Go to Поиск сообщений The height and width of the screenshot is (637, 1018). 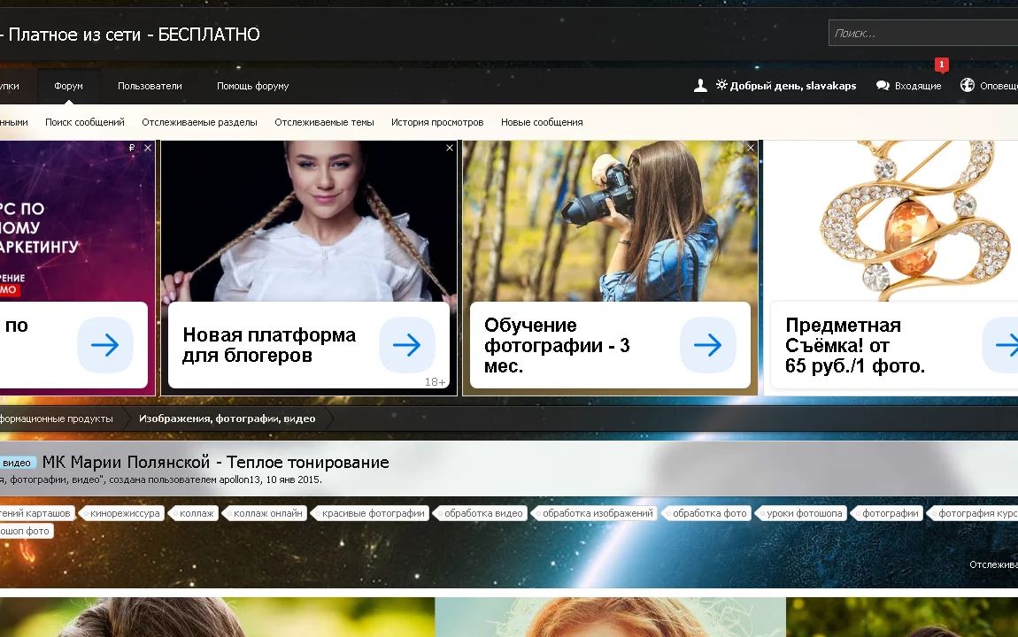coord(85,122)
